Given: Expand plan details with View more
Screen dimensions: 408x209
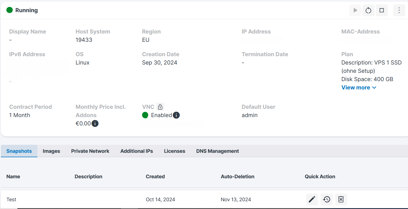Looking at the screenshot, I should (359, 87).
